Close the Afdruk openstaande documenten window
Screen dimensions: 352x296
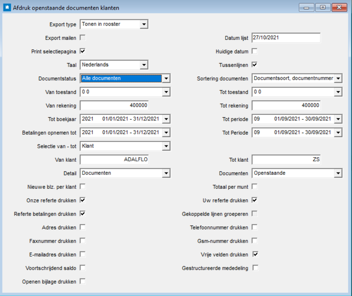[x=339, y=7]
